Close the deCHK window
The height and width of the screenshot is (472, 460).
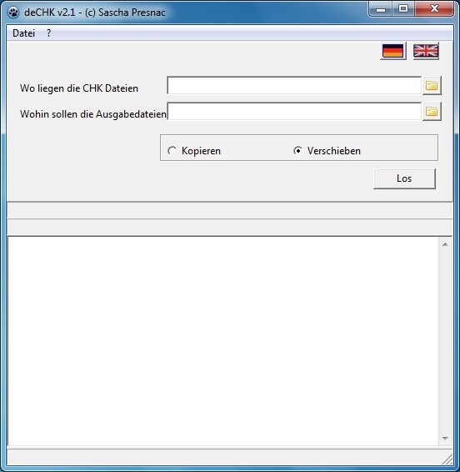[434, 9]
